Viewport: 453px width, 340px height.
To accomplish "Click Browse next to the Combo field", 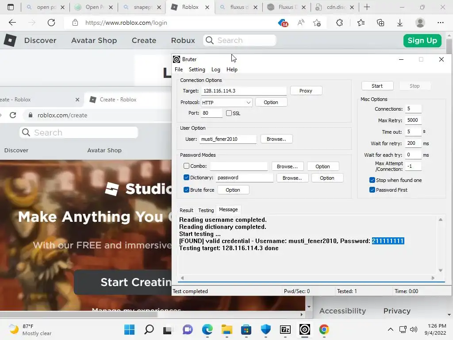I will [x=287, y=166].
